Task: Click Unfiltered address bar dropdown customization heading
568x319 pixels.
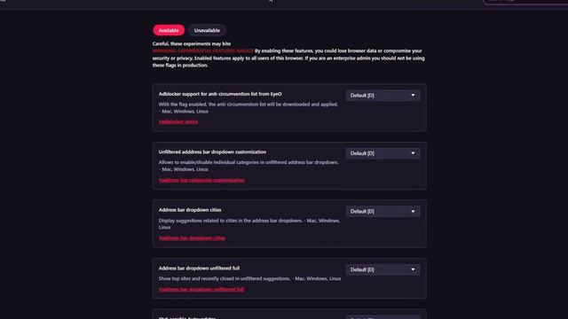Action: 212,152
